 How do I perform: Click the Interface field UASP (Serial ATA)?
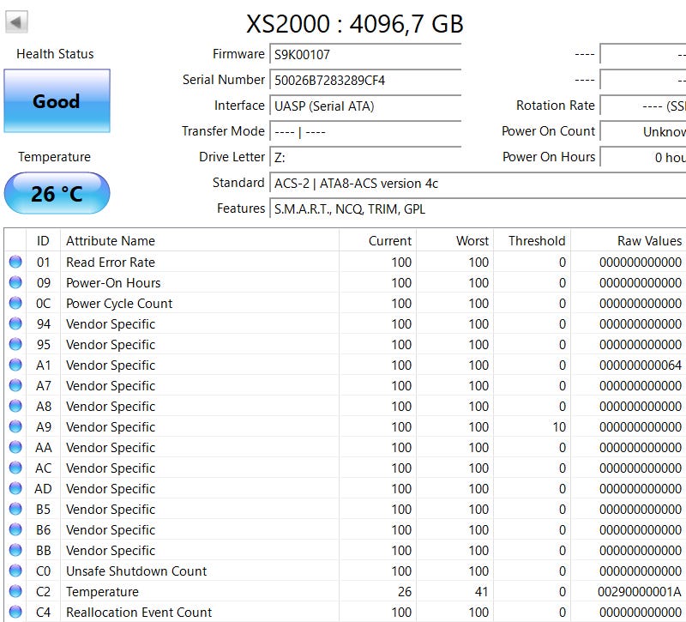pos(365,106)
